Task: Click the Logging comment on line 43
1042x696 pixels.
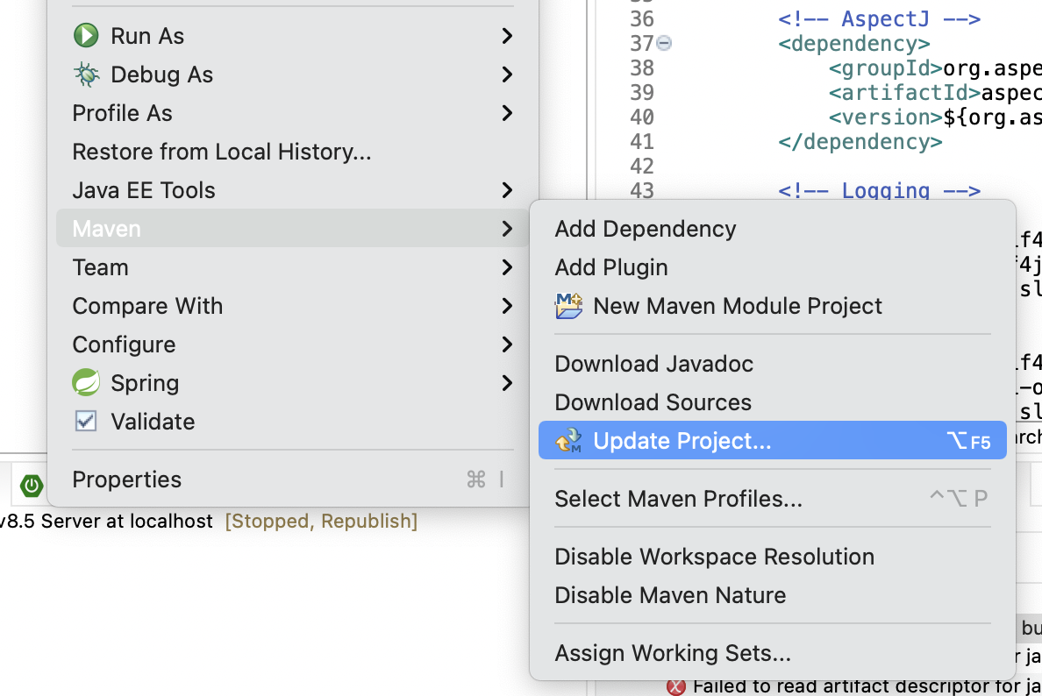Action: [879, 190]
